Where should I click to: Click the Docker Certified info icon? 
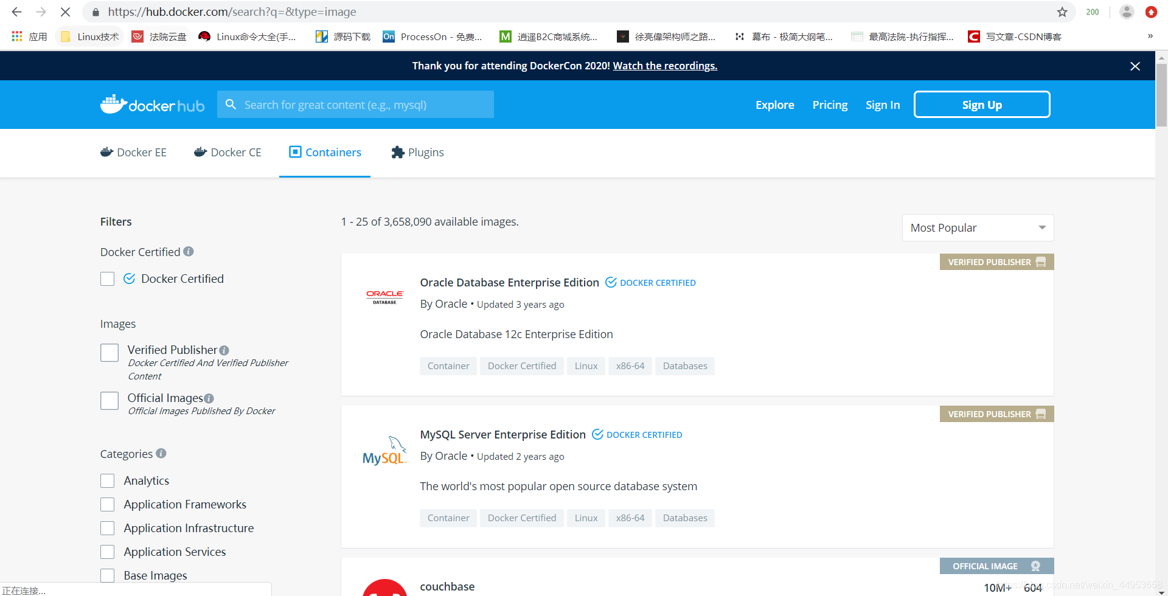189,251
